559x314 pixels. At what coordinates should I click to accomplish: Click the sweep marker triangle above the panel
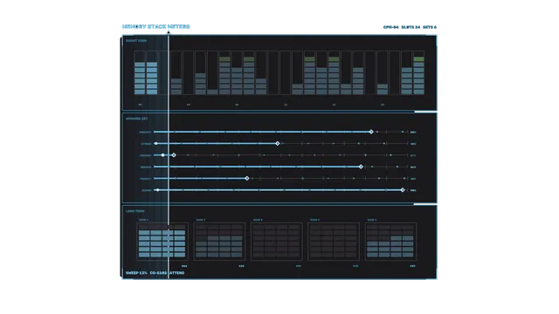tap(169, 32)
